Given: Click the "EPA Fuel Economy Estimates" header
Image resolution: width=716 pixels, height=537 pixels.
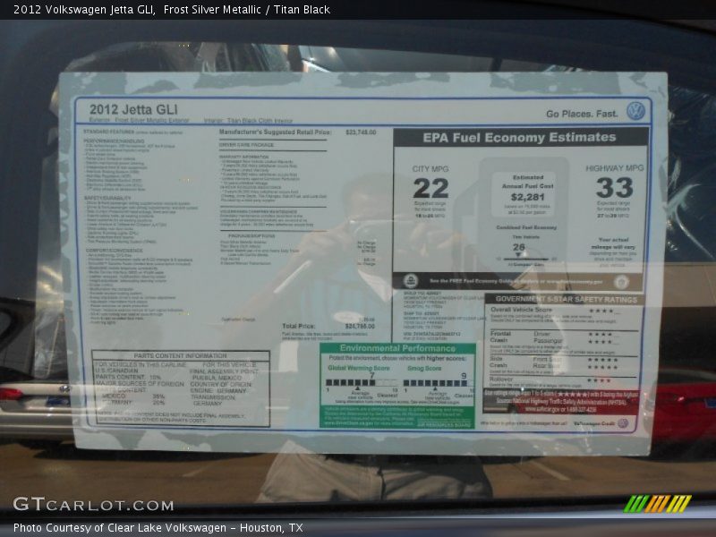Looking at the screenshot, I should [519, 138].
